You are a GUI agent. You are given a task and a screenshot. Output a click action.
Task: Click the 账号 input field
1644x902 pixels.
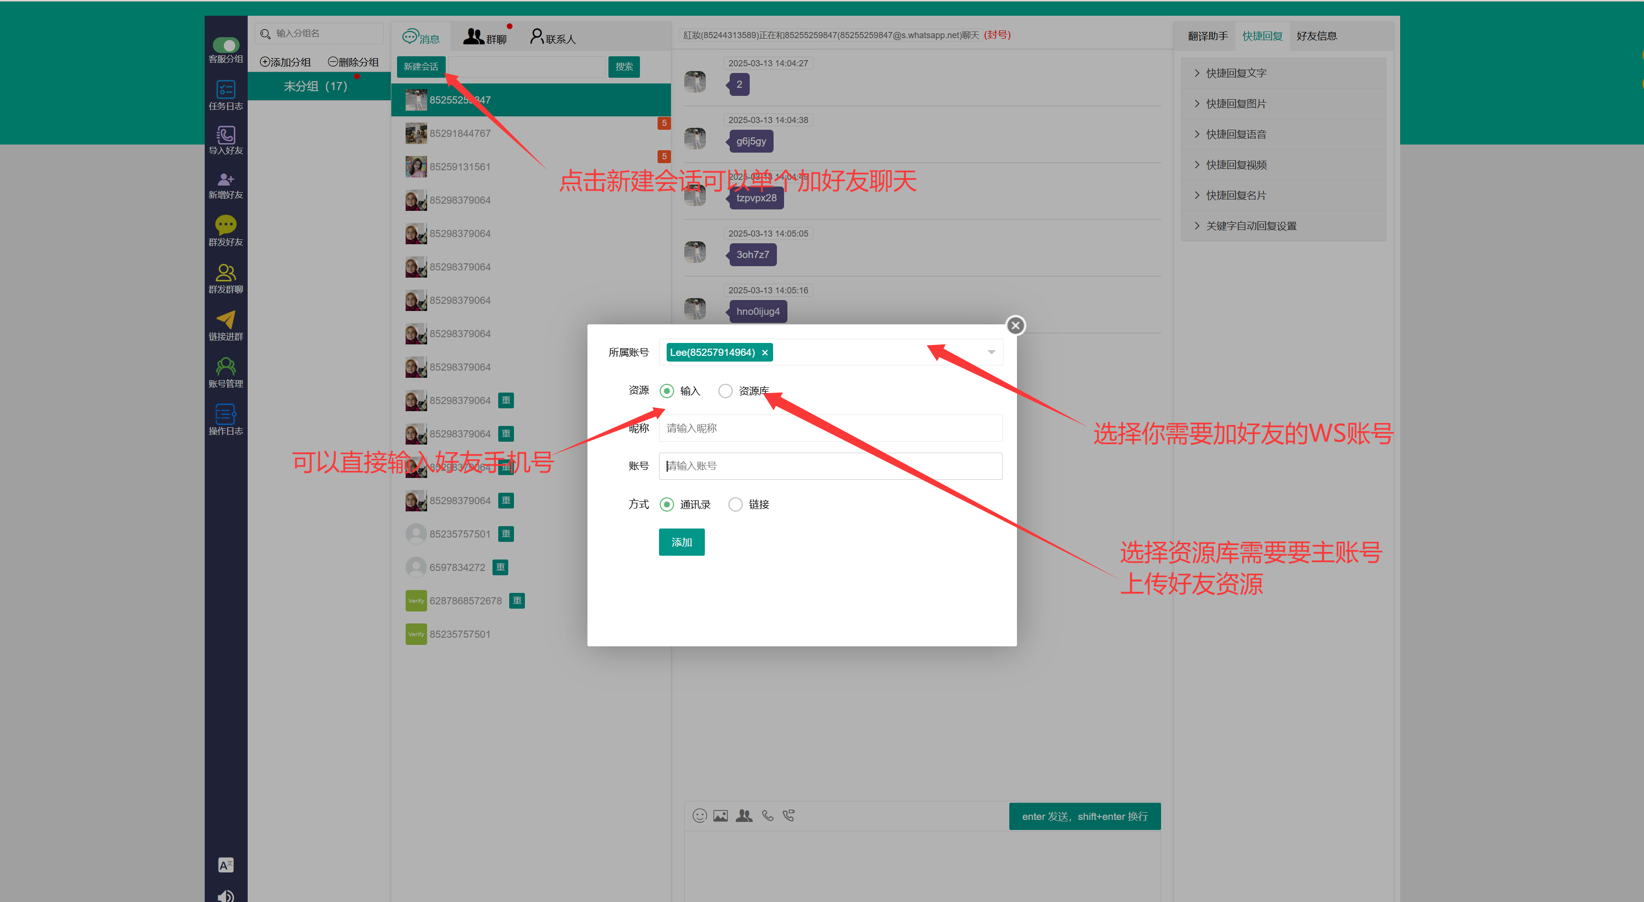(x=830, y=466)
